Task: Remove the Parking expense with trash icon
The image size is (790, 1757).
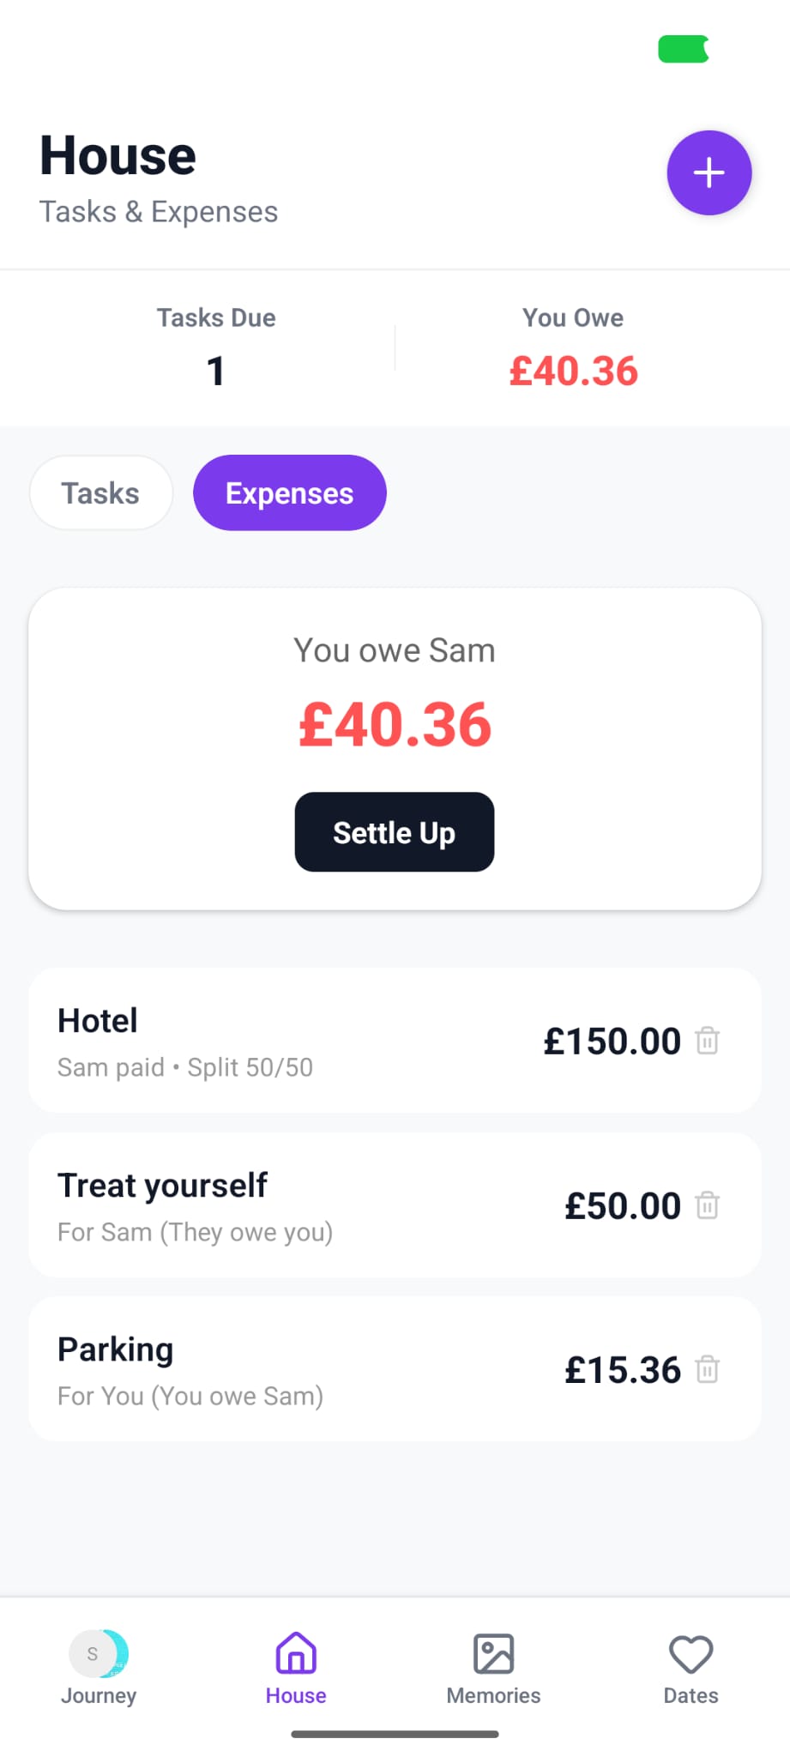Action: pos(707,1369)
